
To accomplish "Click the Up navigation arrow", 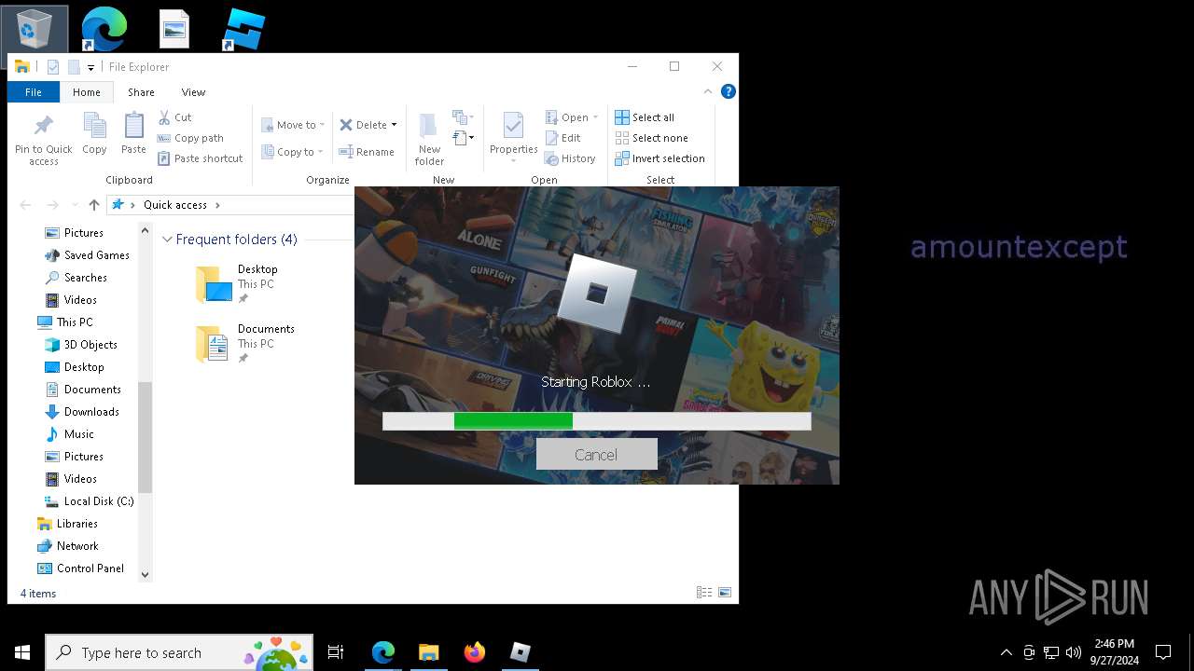I will (93, 205).
